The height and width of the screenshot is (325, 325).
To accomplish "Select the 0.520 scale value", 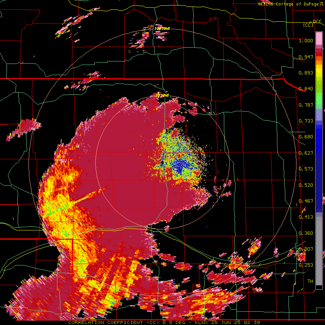I will [306, 185].
